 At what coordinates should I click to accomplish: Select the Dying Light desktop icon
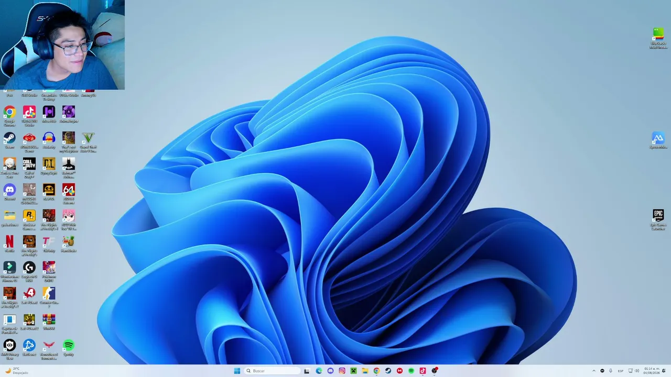pyautogui.click(x=49, y=166)
